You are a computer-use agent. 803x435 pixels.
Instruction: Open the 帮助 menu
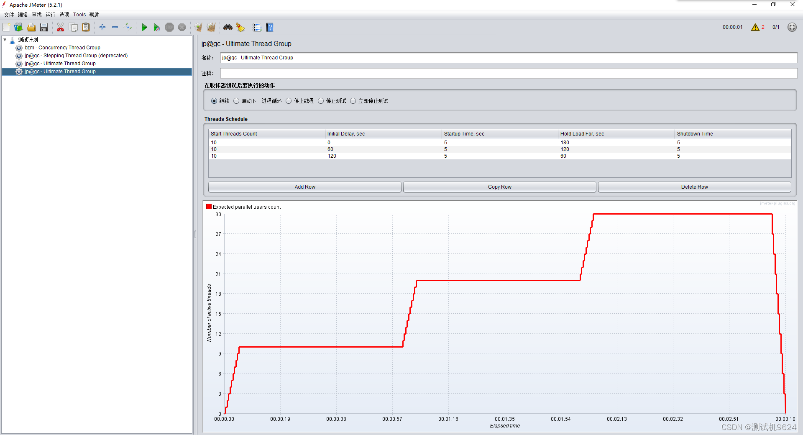pyautogui.click(x=95, y=15)
